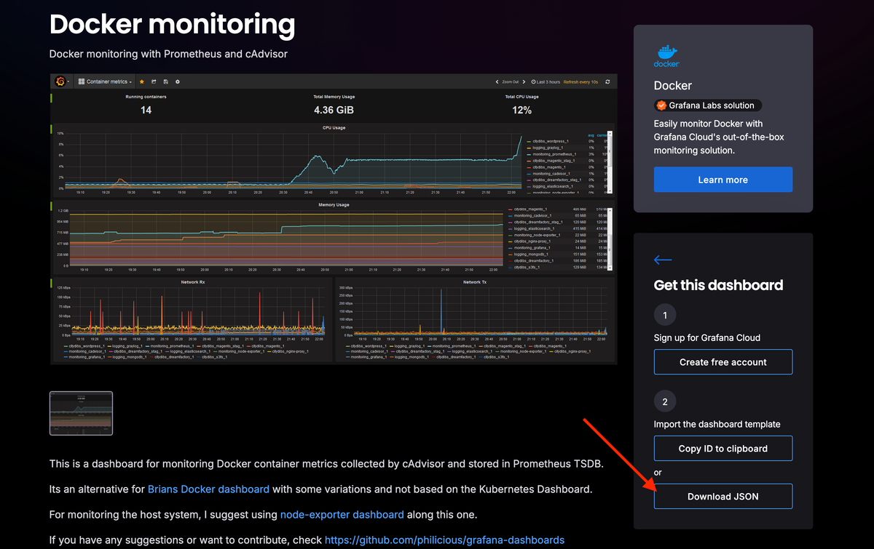
Task: Click the Docker heading in the sidebar card
Action: click(x=673, y=86)
